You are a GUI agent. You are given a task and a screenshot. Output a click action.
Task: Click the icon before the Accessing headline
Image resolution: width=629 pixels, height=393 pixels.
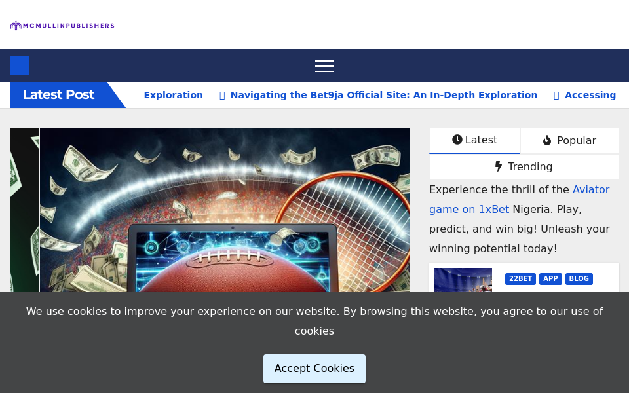click(x=556, y=96)
